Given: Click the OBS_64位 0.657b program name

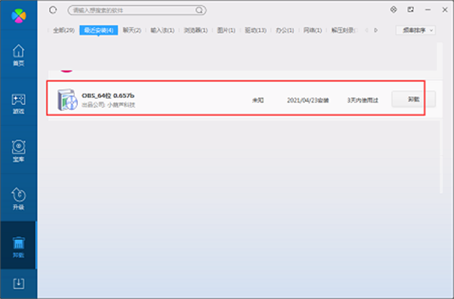Looking at the screenshot, I should point(108,95).
